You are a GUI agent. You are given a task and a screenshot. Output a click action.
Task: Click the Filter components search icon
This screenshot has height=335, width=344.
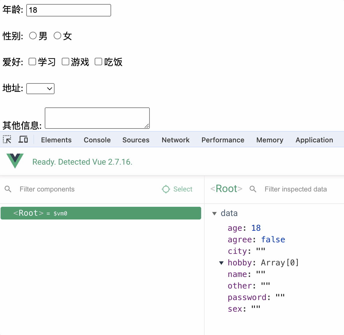8,189
